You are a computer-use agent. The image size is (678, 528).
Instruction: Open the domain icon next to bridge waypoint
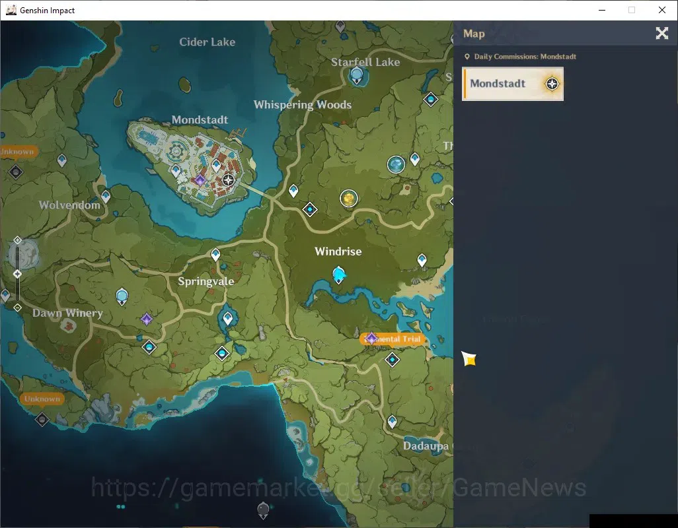310,209
